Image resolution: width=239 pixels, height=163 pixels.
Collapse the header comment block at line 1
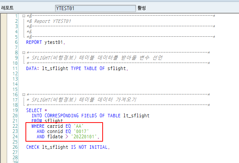[x=24, y=16]
